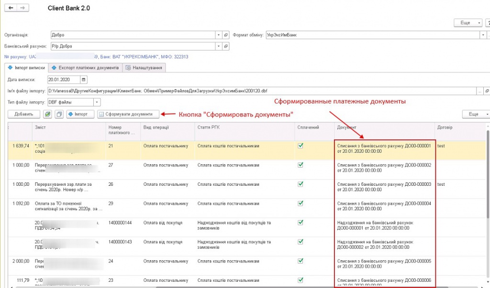The height and width of the screenshot is (288, 490).
Task: Toggle Сплачений checkbox for payment number 21
Action: point(301,146)
